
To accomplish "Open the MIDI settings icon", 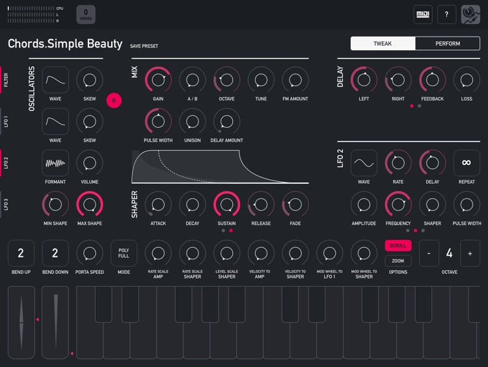I will coord(423,14).
